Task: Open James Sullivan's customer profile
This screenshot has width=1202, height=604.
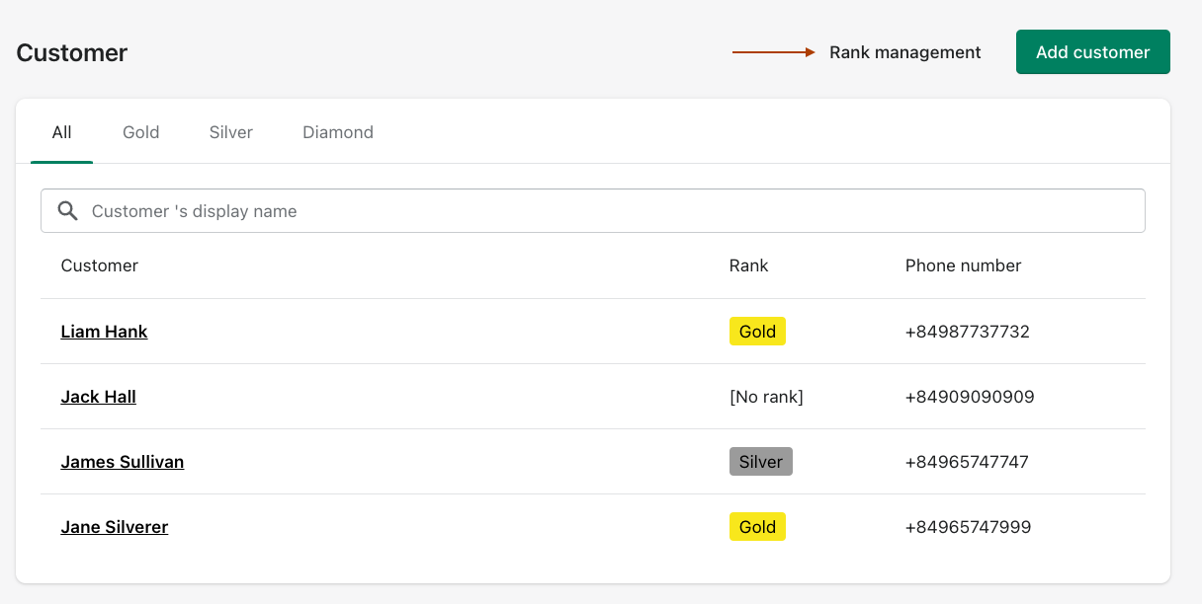Action: click(122, 462)
